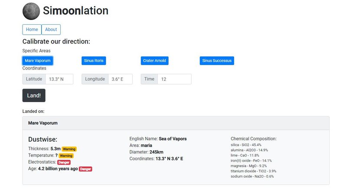Click the Chemical Composition heading
The width and height of the screenshot is (347, 195).
click(x=253, y=139)
